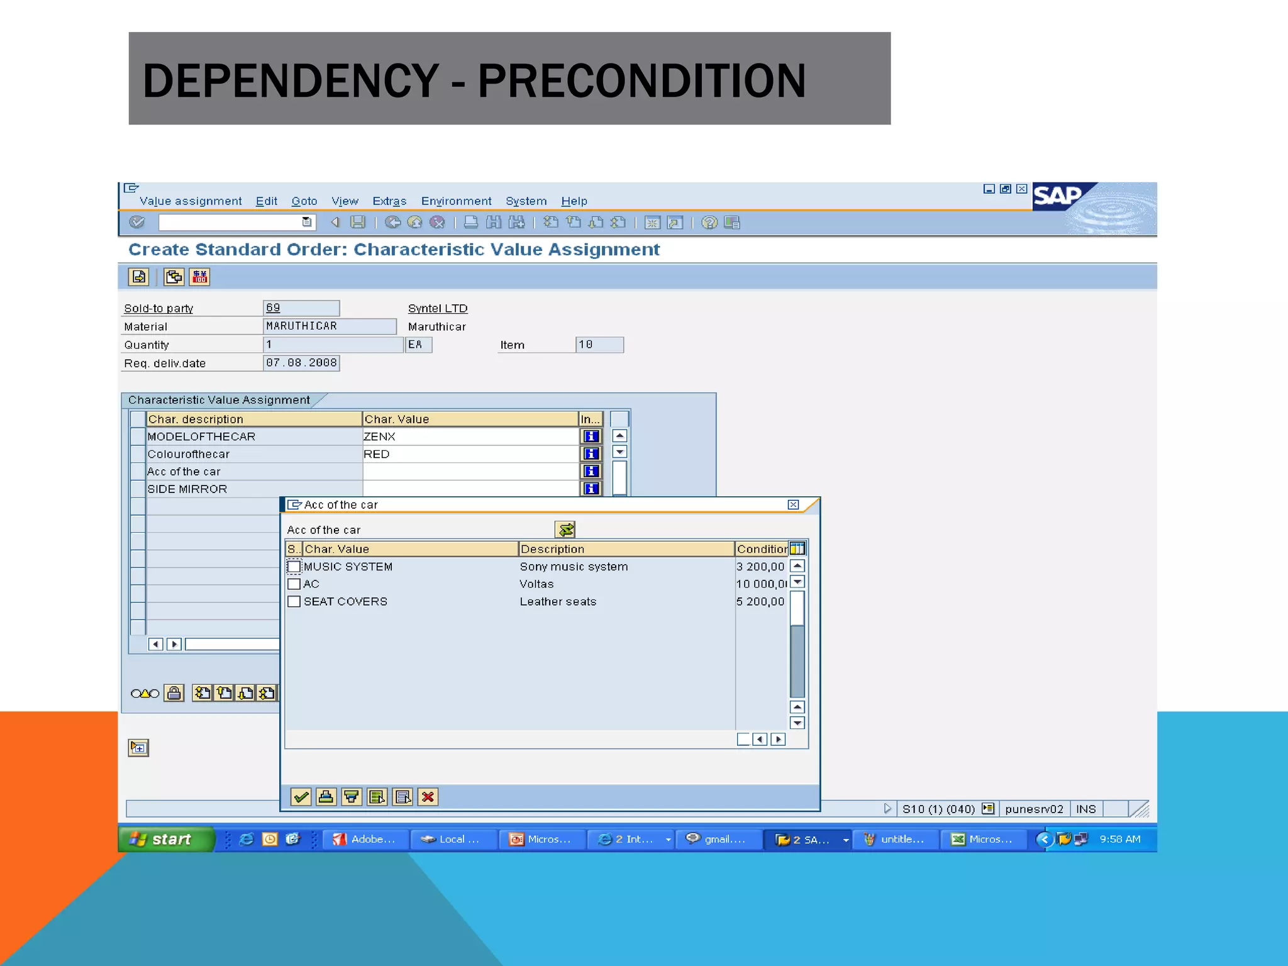Open the Extras menu
This screenshot has width=1288, height=966.
click(x=389, y=201)
